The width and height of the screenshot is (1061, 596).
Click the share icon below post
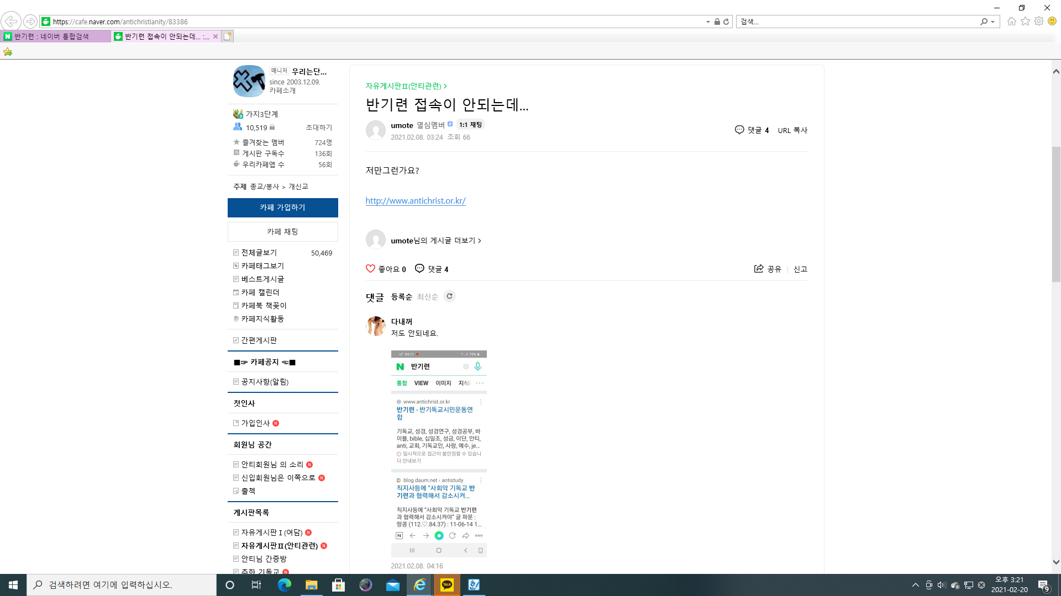tap(759, 269)
